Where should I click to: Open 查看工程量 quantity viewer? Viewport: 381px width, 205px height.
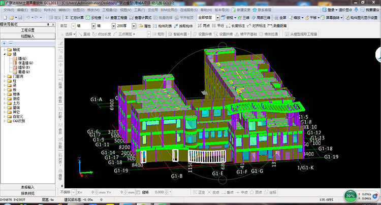coord(116,18)
